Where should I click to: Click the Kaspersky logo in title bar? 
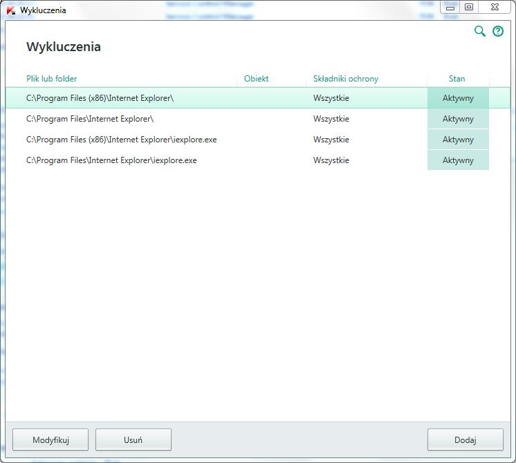(11, 10)
